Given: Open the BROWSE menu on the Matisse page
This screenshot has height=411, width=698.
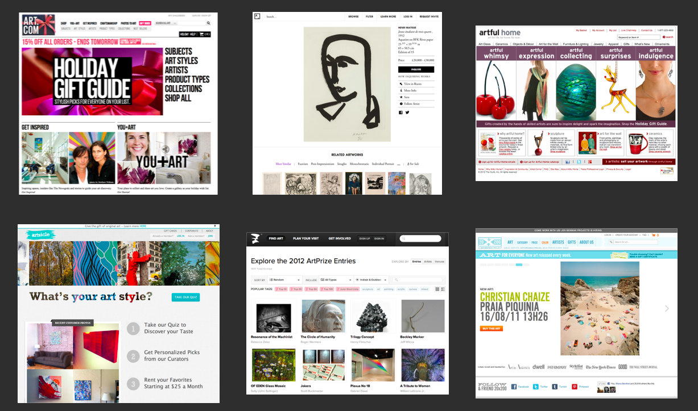Looking at the screenshot, I should point(353,16).
